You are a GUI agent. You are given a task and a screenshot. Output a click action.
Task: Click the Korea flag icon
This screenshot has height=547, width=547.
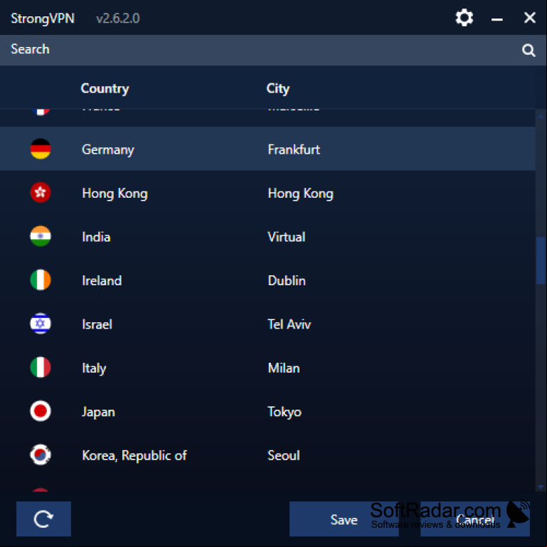[x=41, y=455]
